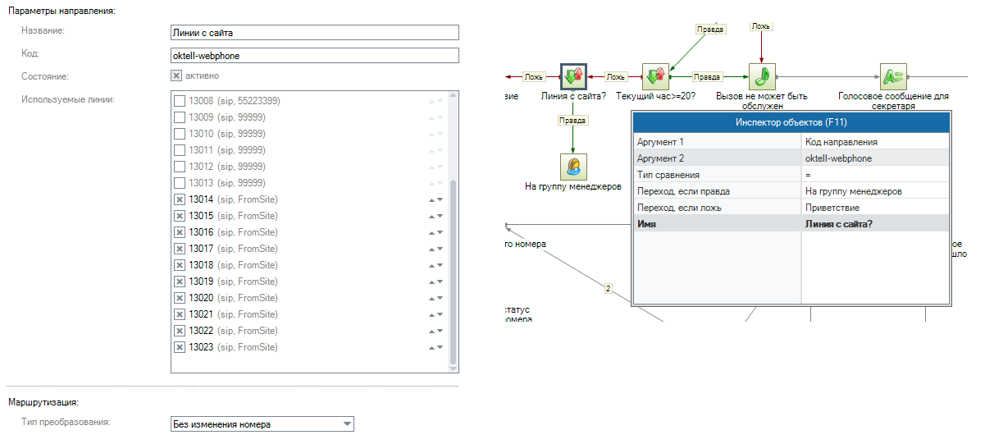
Task: Select the 'Текущий час>=20?' condition node icon
Action: [x=654, y=77]
